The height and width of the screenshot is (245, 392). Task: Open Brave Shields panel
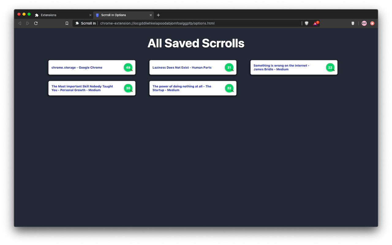[x=306, y=23]
